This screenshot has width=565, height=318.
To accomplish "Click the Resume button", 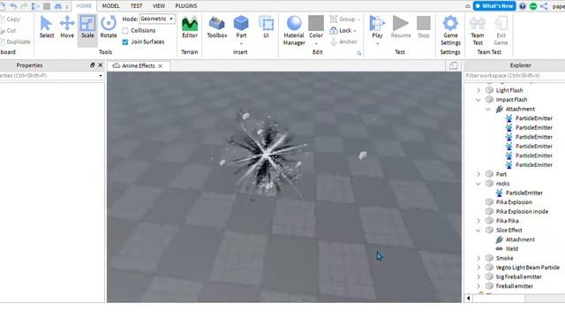I will (x=401, y=27).
